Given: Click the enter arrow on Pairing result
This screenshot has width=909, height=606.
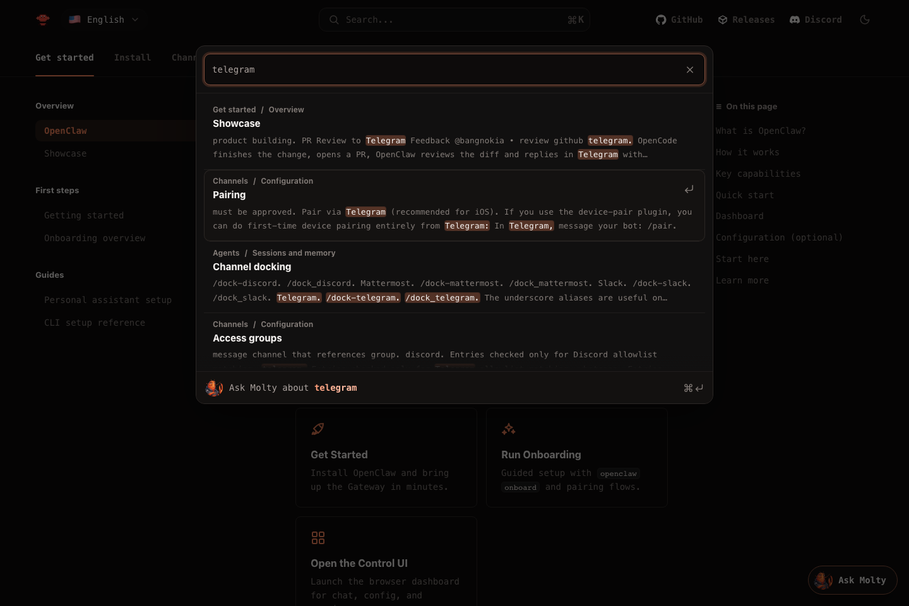Looking at the screenshot, I should coord(689,189).
